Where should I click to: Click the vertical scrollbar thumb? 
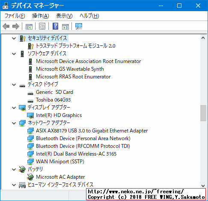(203, 113)
